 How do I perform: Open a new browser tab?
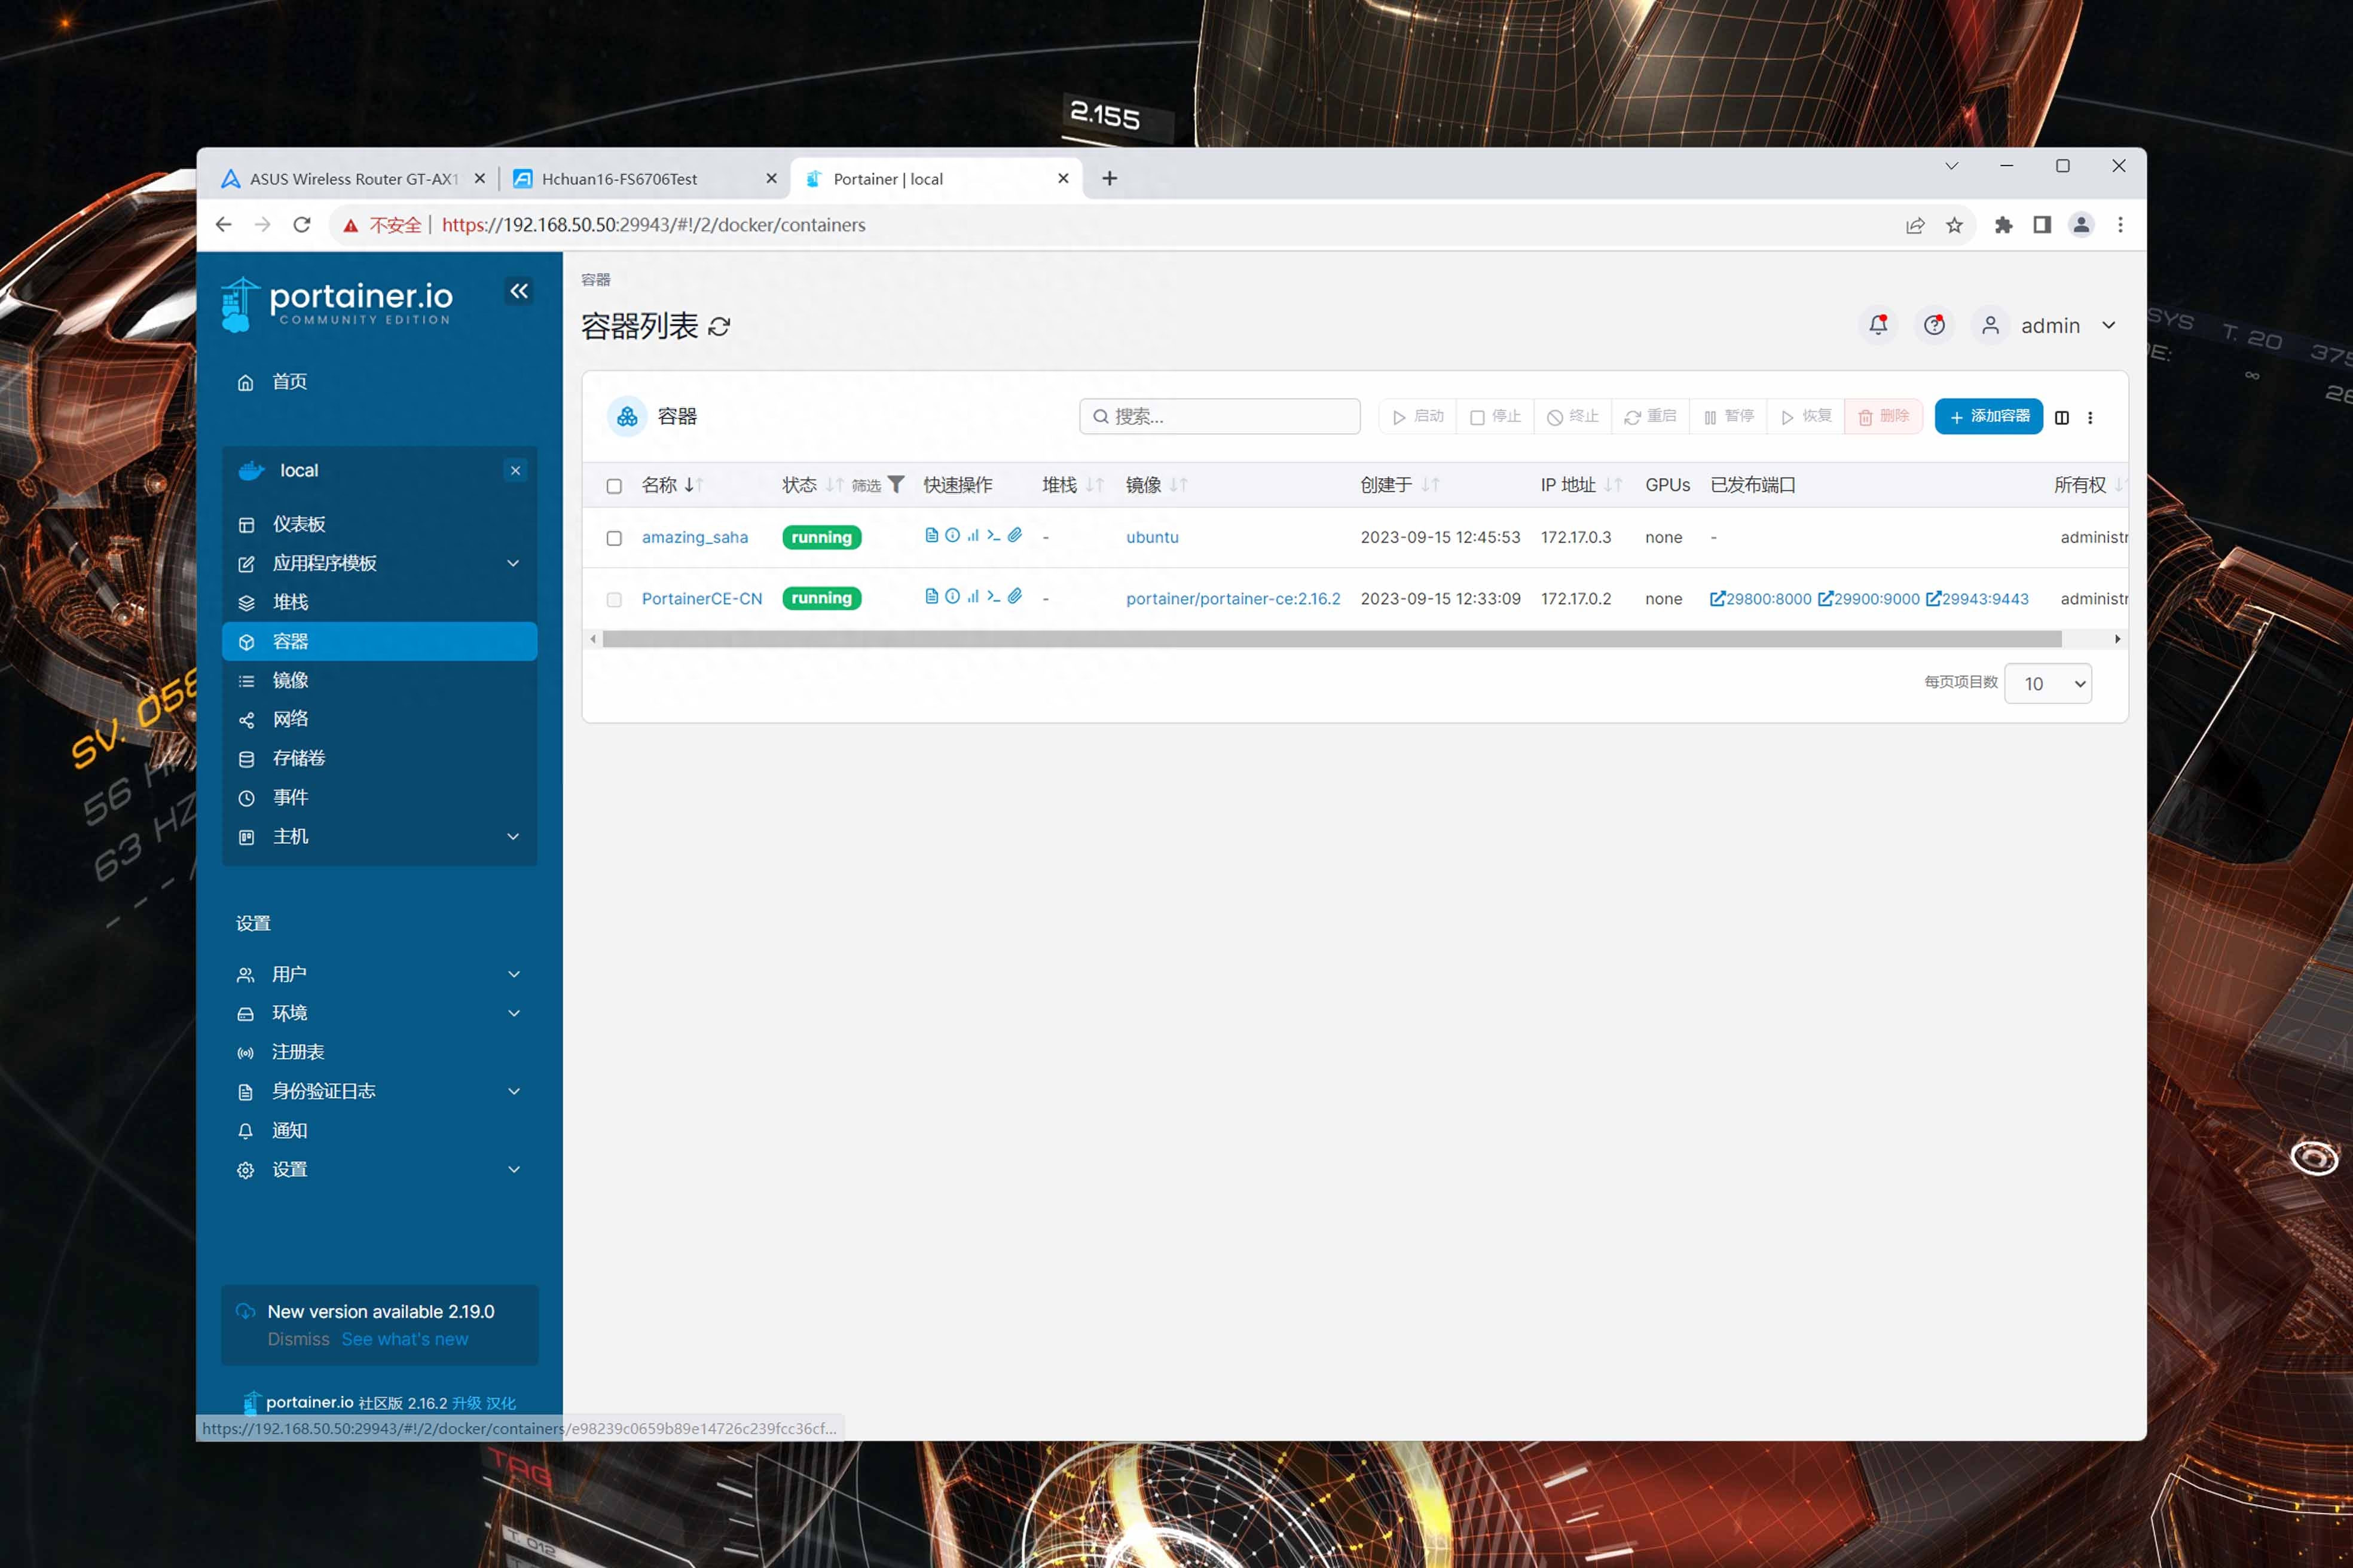pyautogui.click(x=1110, y=178)
